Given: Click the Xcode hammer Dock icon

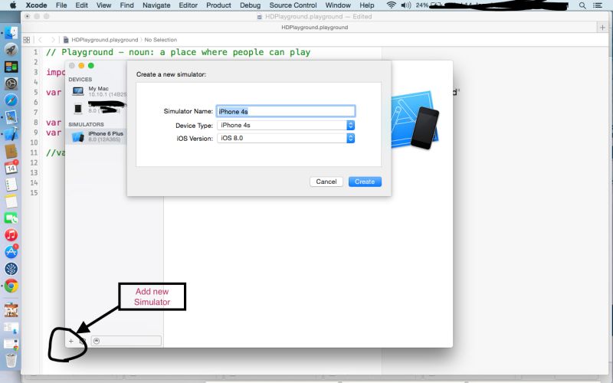Looking at the screenshot, I should coord(11,133).
